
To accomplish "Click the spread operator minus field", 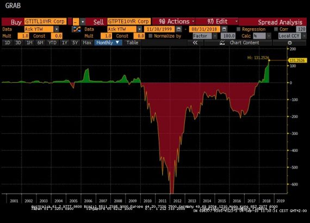I will 76,22.
